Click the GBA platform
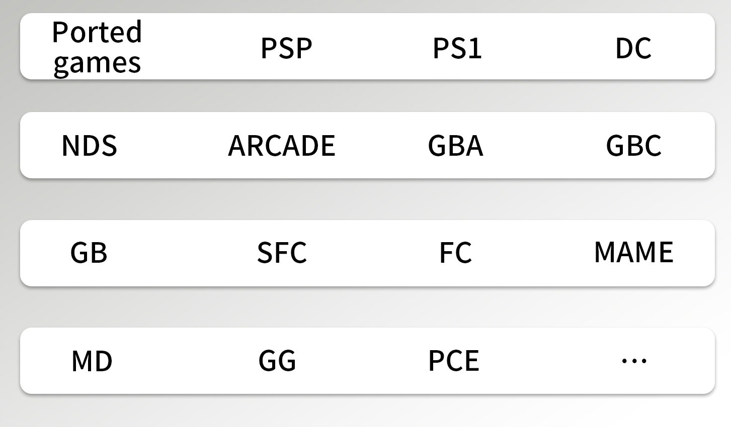731x427 pixels. pyautogui.click(x=456, y=146)
